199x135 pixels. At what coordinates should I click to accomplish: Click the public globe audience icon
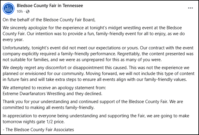pyautogui.click(x=28, y=12)
